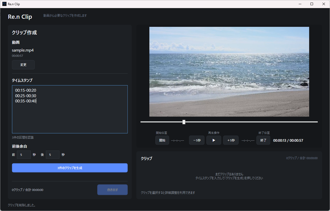Click the 3件のクリップを生成 button
The height and width of the screenshot is (211, 330).
tap(70, 168)
